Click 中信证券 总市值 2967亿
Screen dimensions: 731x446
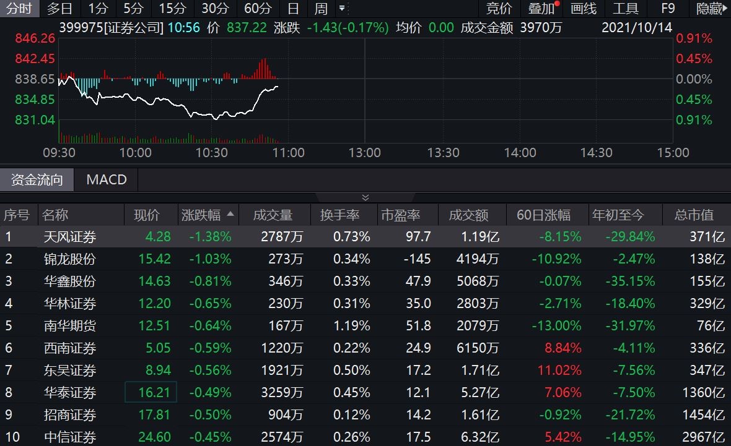pyautogui.click(x=704, y=437)
